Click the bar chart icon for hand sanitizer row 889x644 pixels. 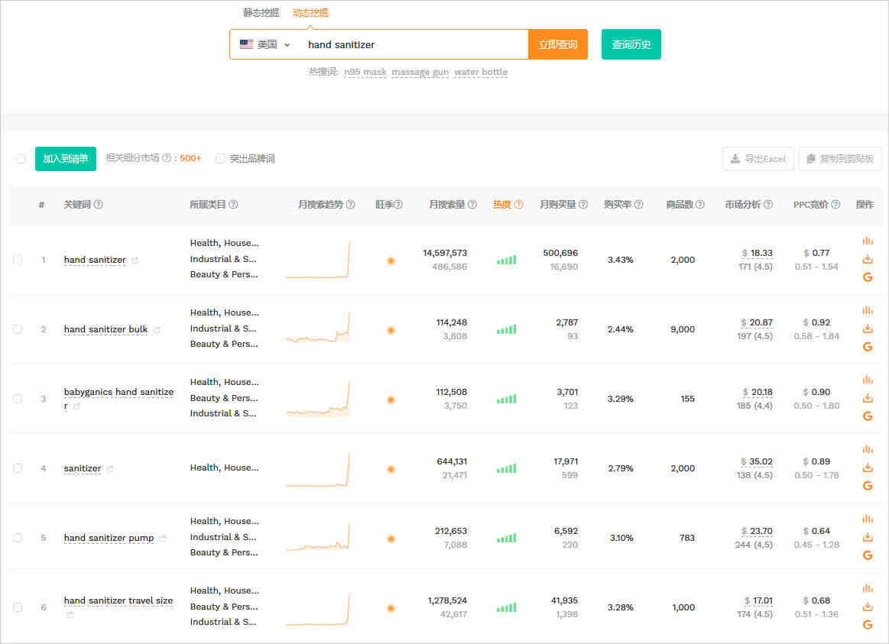pos(868,241)
